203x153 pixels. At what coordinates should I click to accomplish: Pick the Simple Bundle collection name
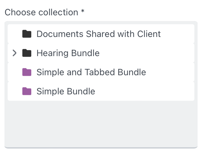(66, 91)
